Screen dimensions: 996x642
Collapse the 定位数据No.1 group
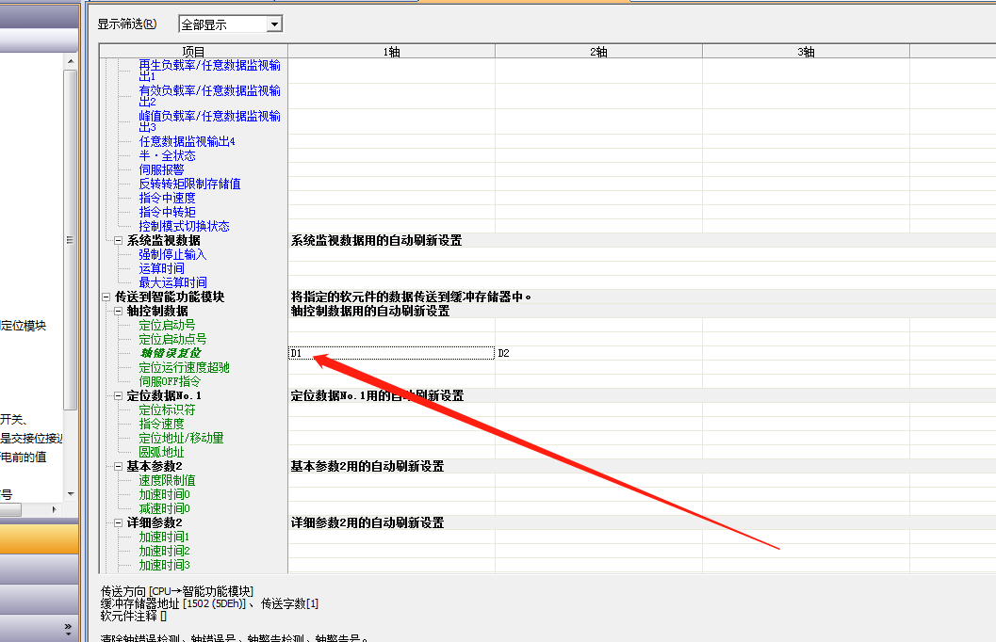(118, 396)
